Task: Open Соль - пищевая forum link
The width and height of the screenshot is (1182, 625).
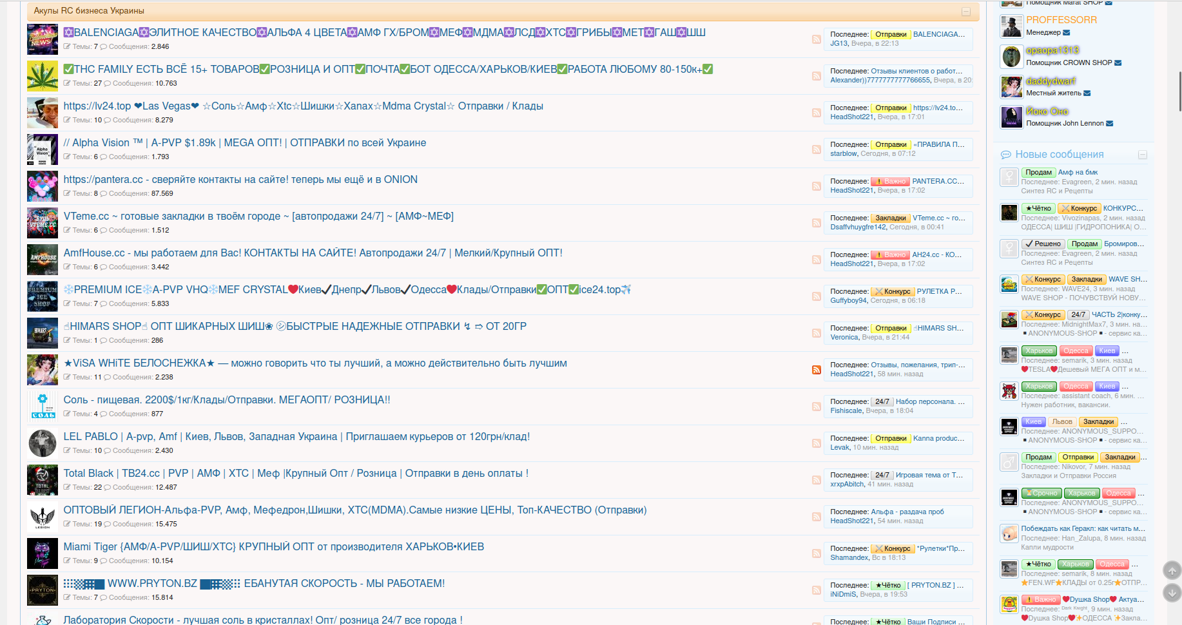Action: (227, 400)
